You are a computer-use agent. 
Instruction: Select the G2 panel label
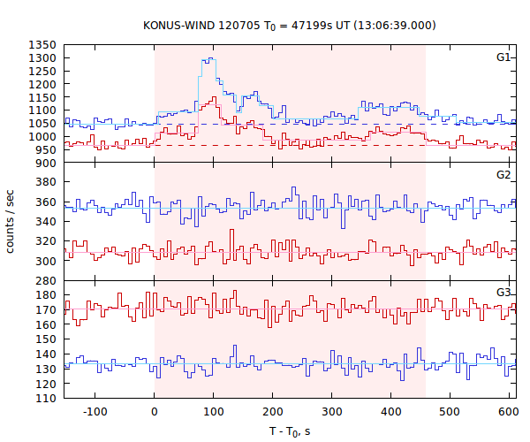pos(503,175)
